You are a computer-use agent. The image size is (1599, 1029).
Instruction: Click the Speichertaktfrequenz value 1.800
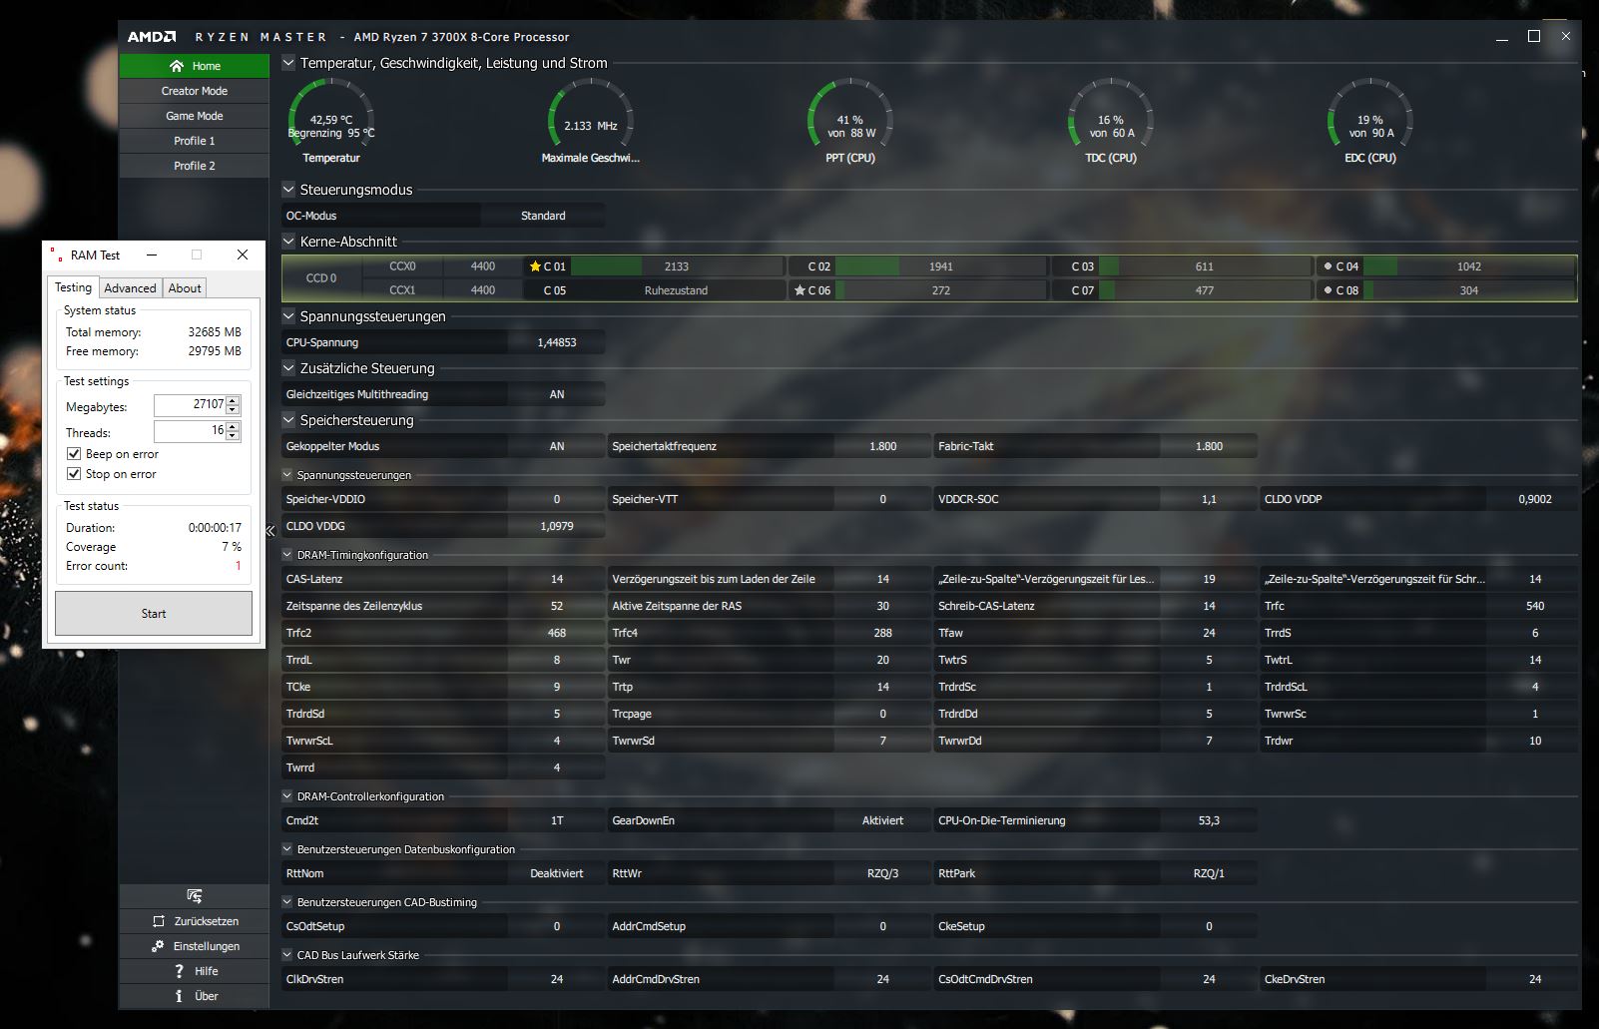pyautogui.click(x=882, y=446)
